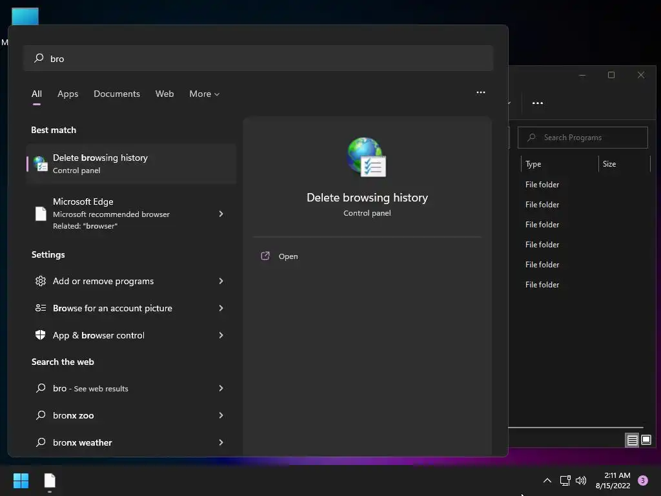Open the clock showing 2:11 AM
The height and width of the screenshot is (496, 661).
(x=613, y=480)
